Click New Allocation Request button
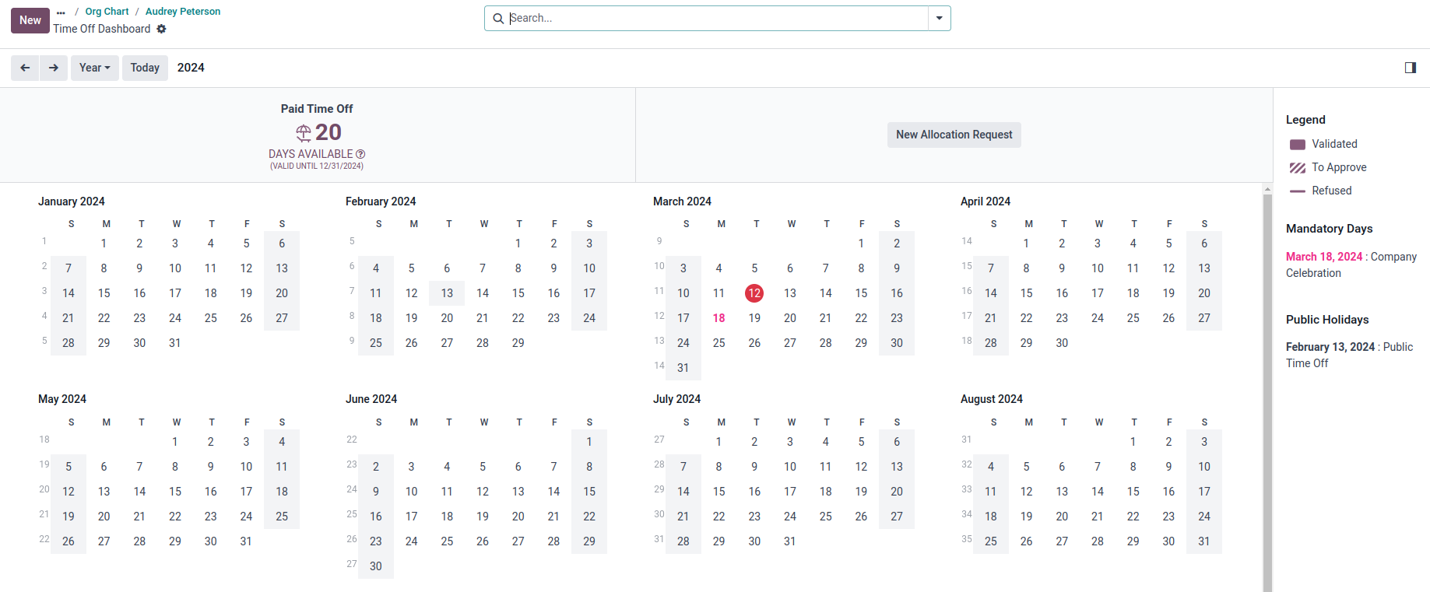The image size is (1430, 592). (954, 135)
